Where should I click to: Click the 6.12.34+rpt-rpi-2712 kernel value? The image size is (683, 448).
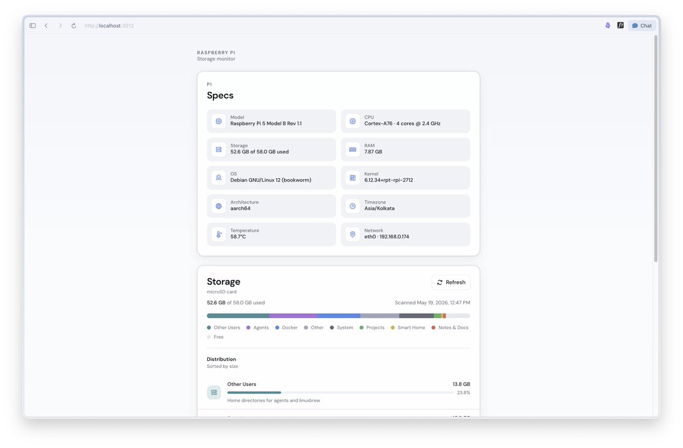click(x=389, y=180)
